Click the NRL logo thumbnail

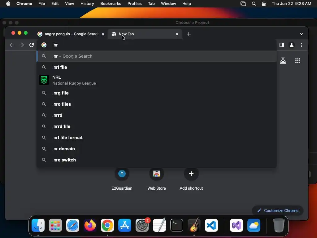tap(44, 80)
